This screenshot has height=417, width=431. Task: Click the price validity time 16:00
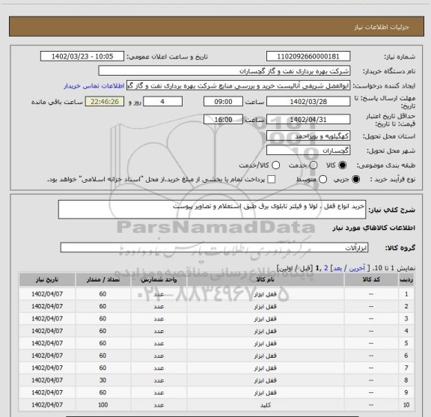[x=223, y=120]
